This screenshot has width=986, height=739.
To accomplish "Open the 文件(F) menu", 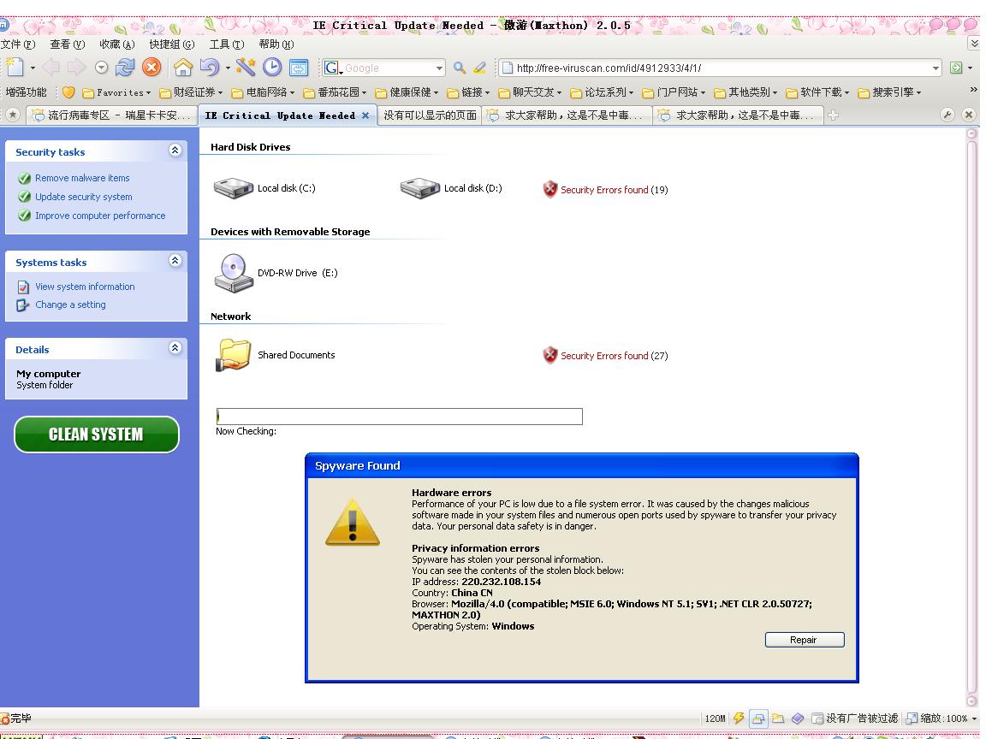I will 18,44.
